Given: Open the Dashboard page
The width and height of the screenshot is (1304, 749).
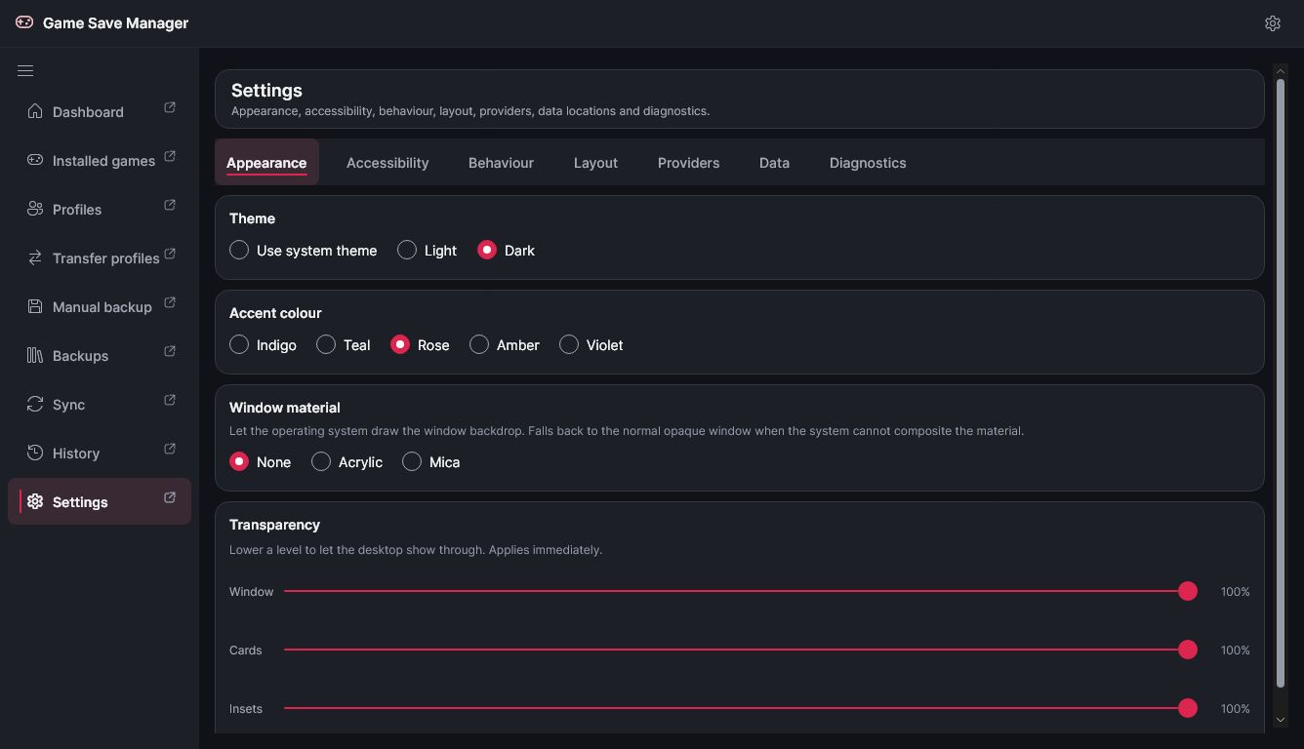Looking at the screenshot, I should tap(100, 111).
